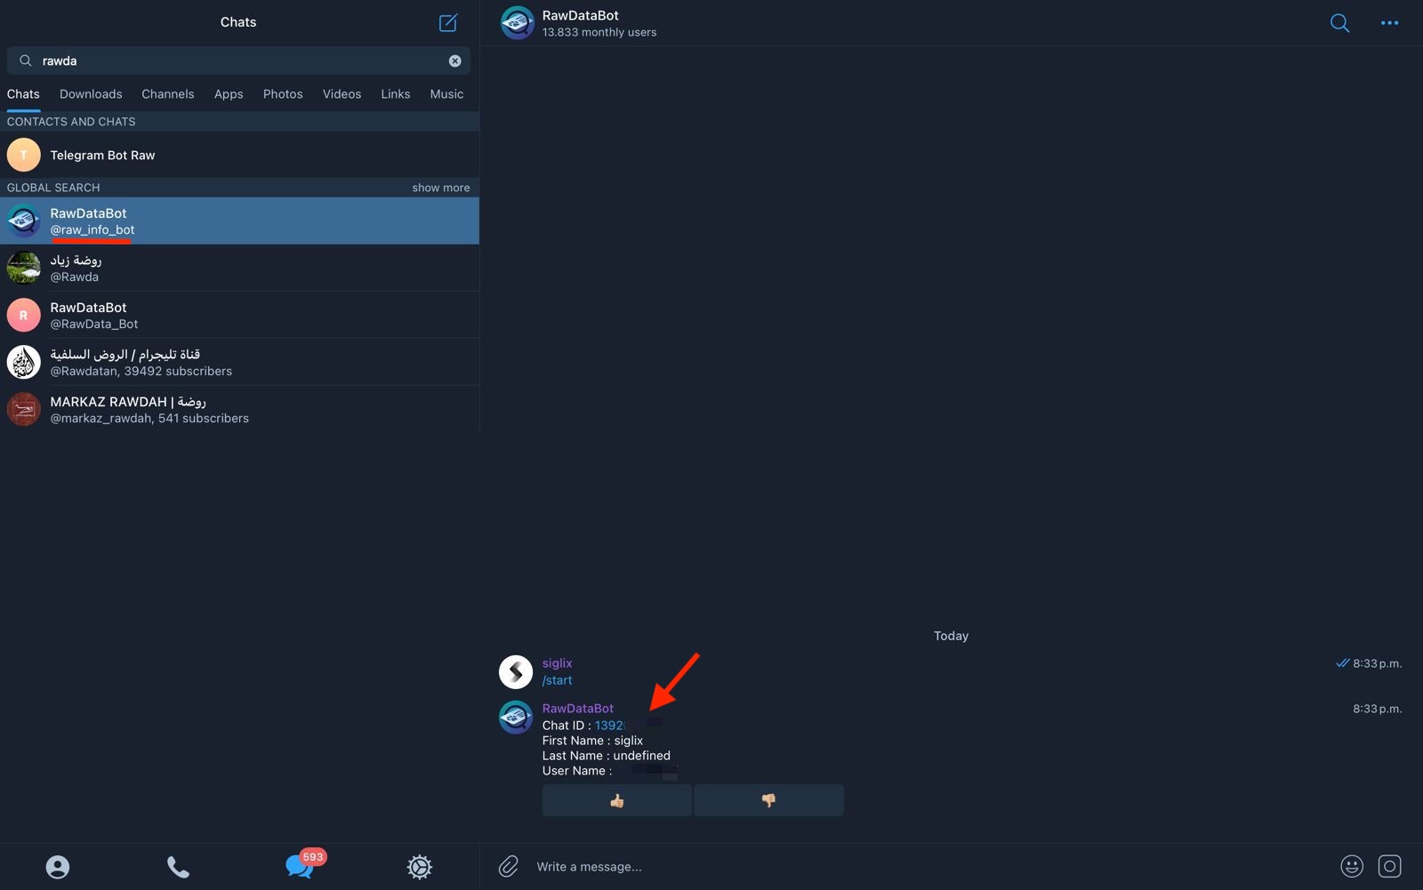Open the Contacts tab in bottom bar
The image size is (1423, 890).
[x=58, y=867]
